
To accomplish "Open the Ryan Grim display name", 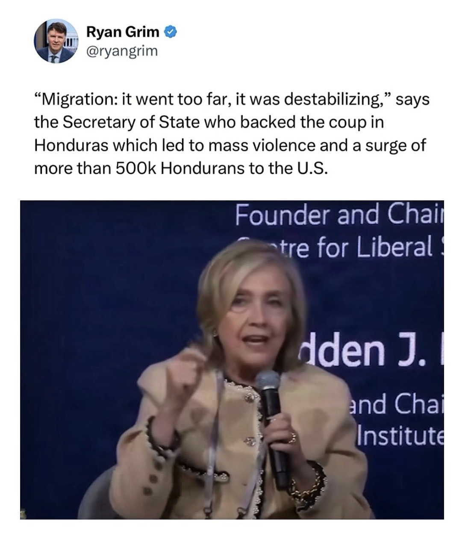I will pyautogui.click(x=123, y=32).
